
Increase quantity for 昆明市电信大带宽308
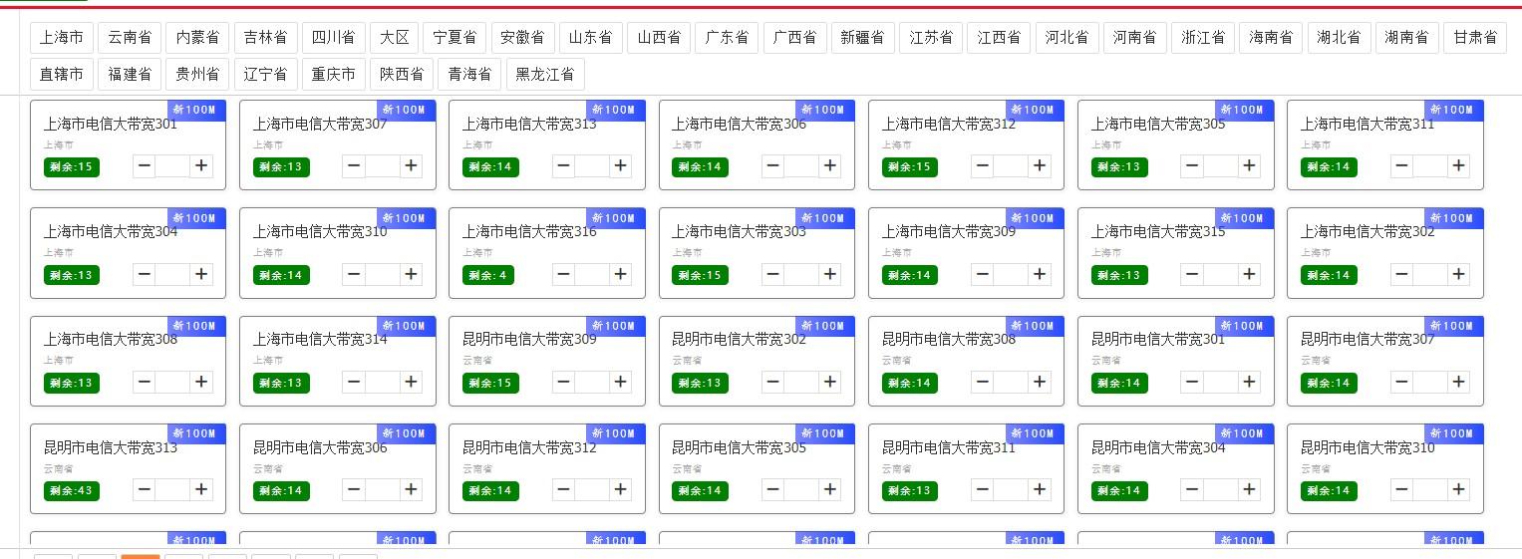coord(1040,382)
